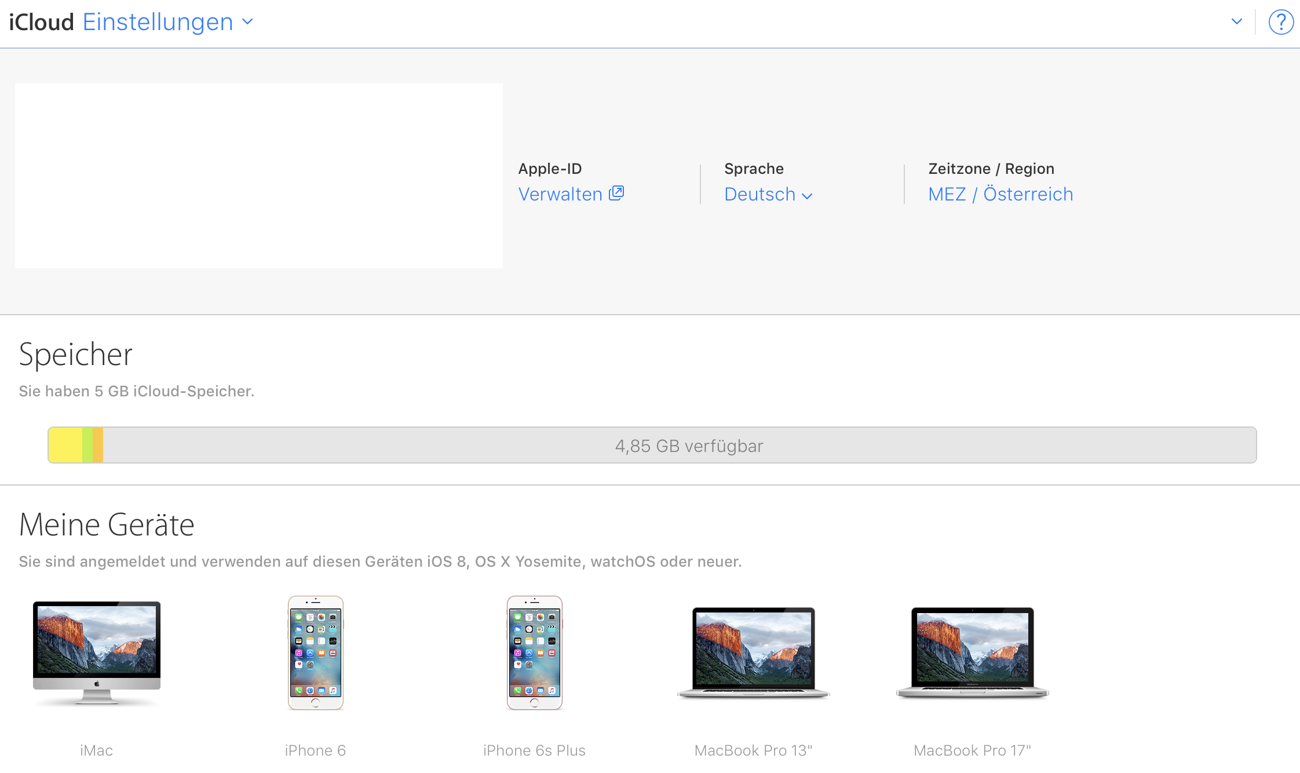Select the MacBook Pro 13" image
Image resolution: width=1300 pixels, height=773 pixels.
point(753,652)
